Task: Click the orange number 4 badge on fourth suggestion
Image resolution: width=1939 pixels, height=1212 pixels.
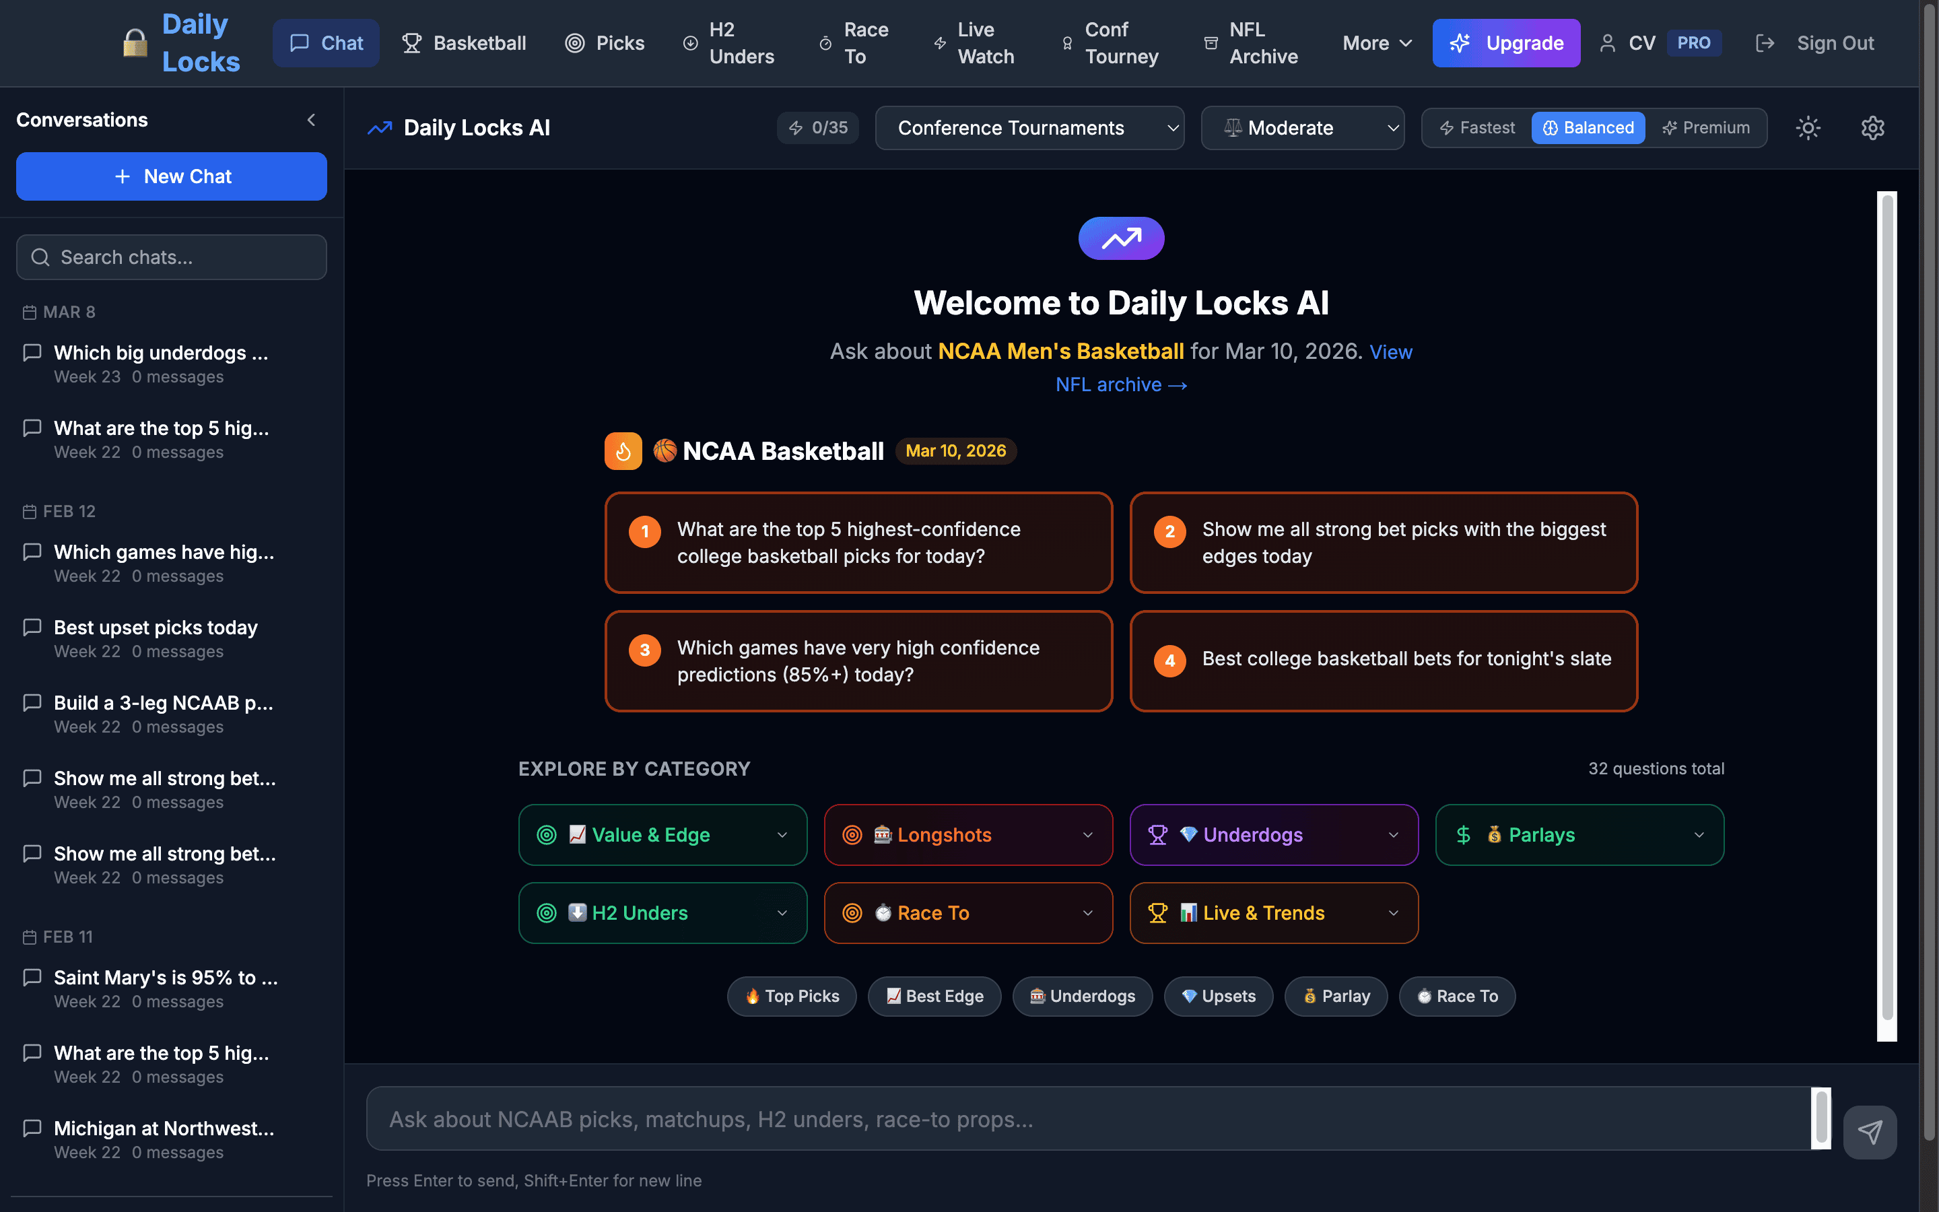Action: 1170,661
